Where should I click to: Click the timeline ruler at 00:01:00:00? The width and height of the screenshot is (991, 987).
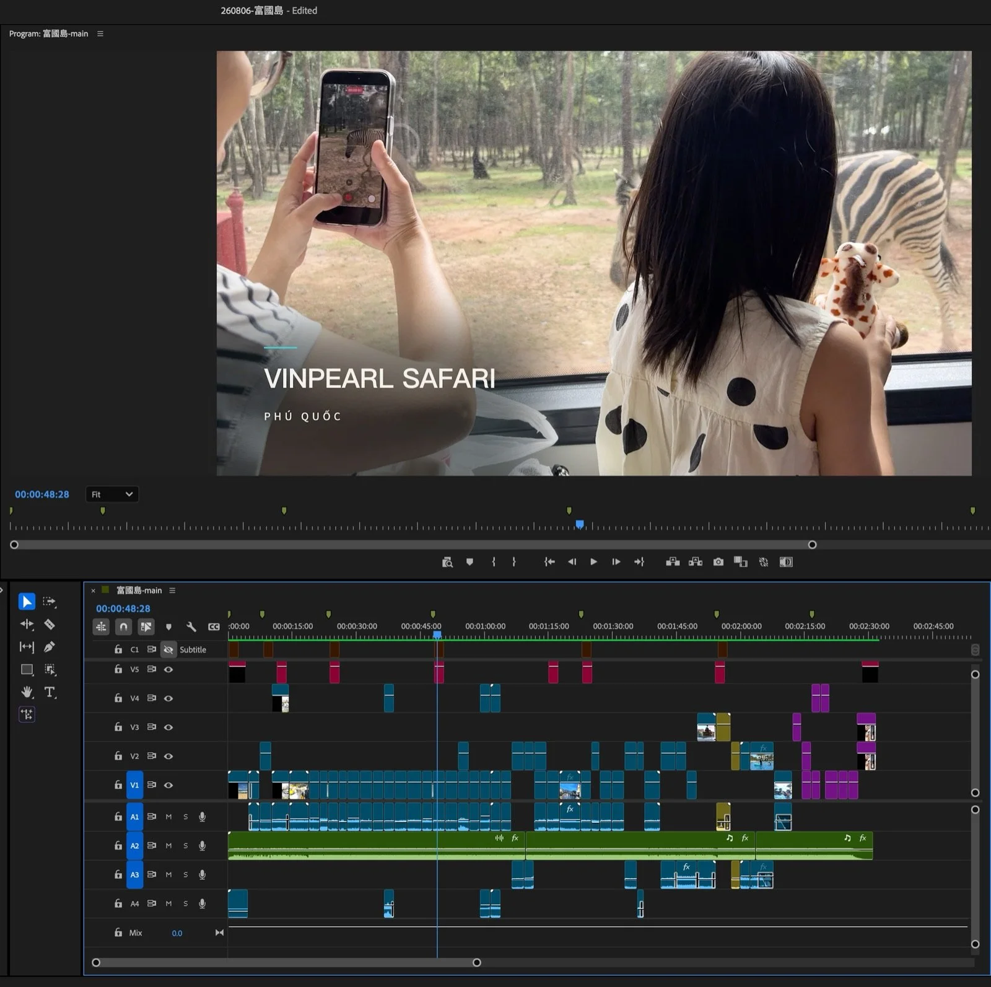[x=485, y=626]
